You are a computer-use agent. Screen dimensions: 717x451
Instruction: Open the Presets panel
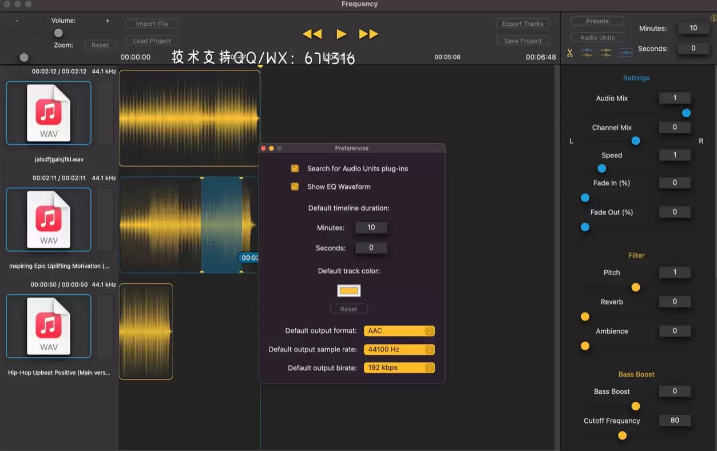point(597,20)
